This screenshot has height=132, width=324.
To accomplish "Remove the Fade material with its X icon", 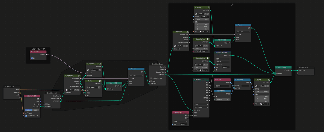I will pos(207,51).
